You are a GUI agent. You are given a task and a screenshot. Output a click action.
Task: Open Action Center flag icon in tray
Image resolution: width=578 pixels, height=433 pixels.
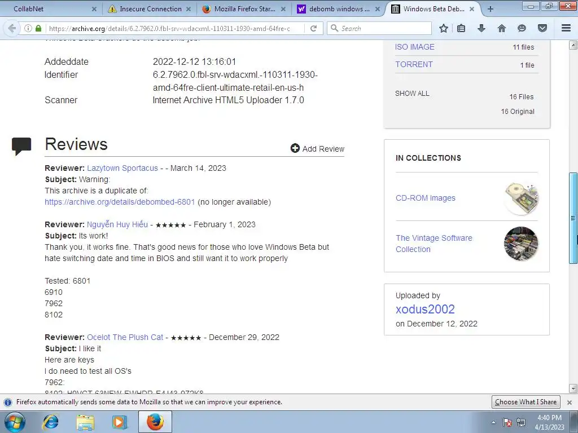[507, 422]
